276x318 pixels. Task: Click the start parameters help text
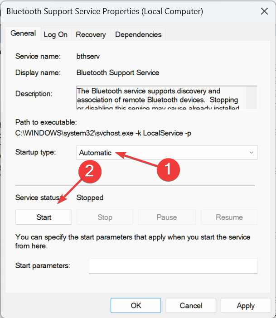pyautogui.click(x=133, y=241)
